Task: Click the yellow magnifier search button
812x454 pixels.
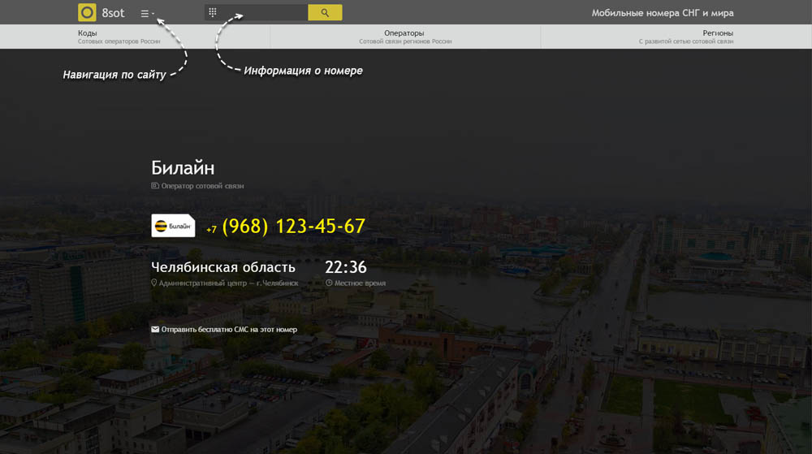Action: [325, 12]
